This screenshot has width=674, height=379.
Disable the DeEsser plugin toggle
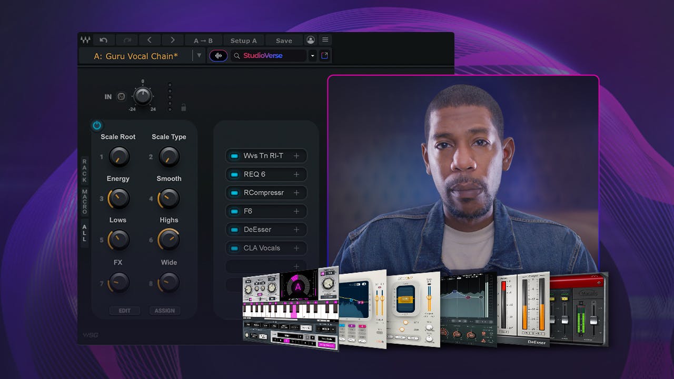[234, 230]
